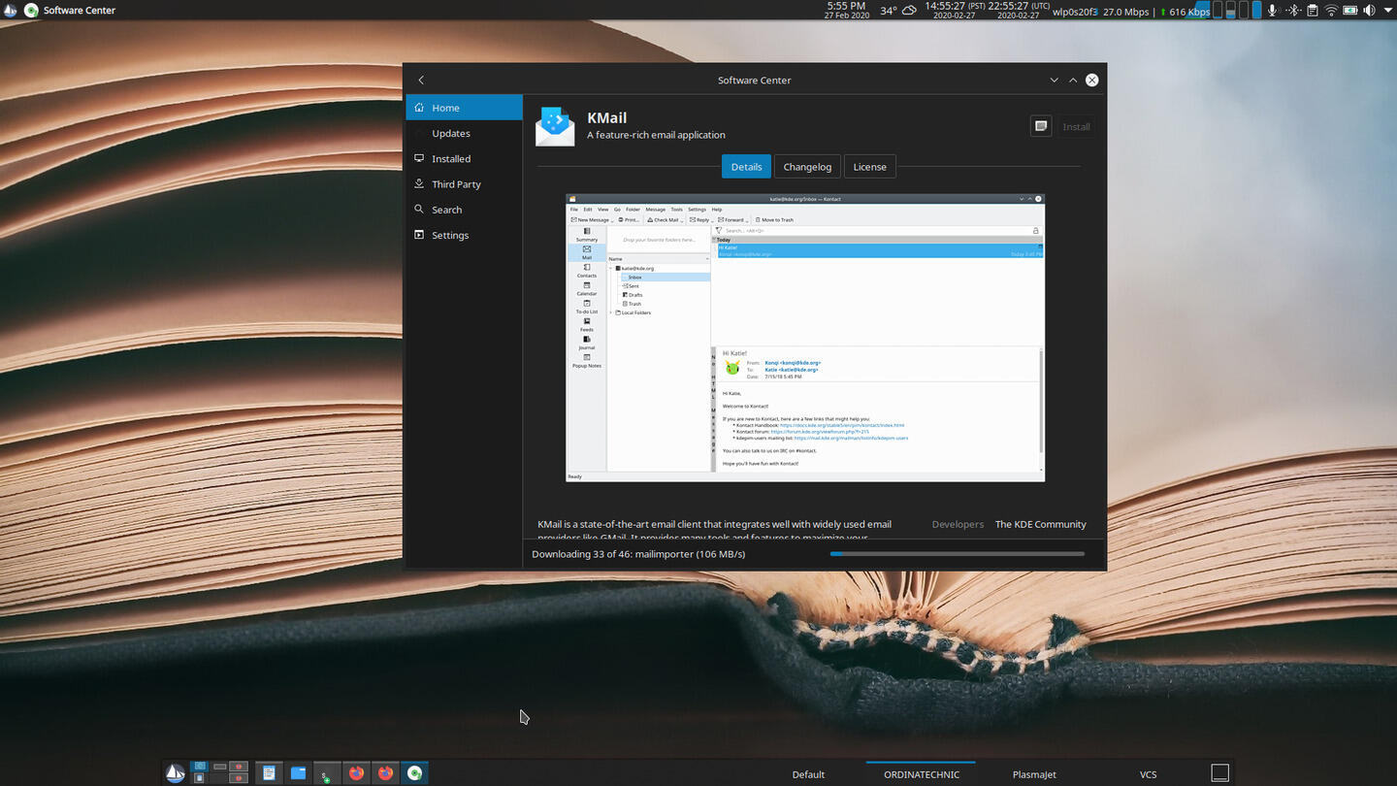Open the text editor taskbar icon

coord(269,773)
